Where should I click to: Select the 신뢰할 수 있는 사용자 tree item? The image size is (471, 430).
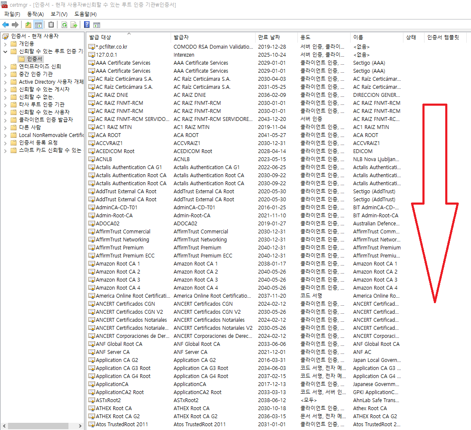(x=44, y=112)
